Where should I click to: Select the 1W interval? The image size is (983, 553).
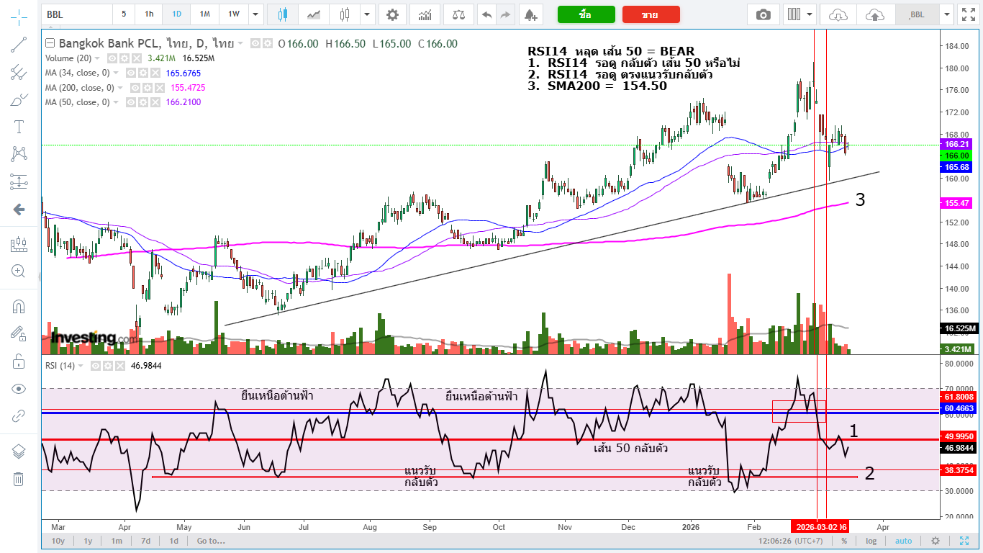pyautogui.click(x=234, y=14)
